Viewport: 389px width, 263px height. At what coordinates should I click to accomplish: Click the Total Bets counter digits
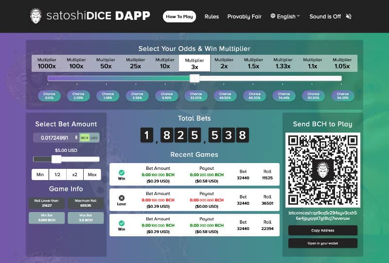click(194, 135)
